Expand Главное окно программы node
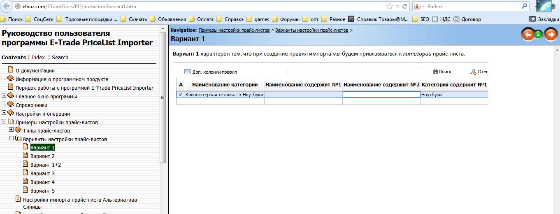Image resolution: width=560 pixels, height=214 pixels. click(x=4, y=96)
